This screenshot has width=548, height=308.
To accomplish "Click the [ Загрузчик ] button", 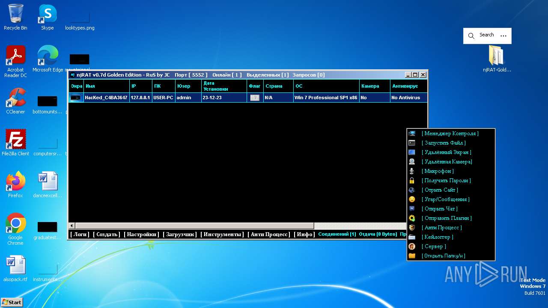I will click(x=180, y=234).
